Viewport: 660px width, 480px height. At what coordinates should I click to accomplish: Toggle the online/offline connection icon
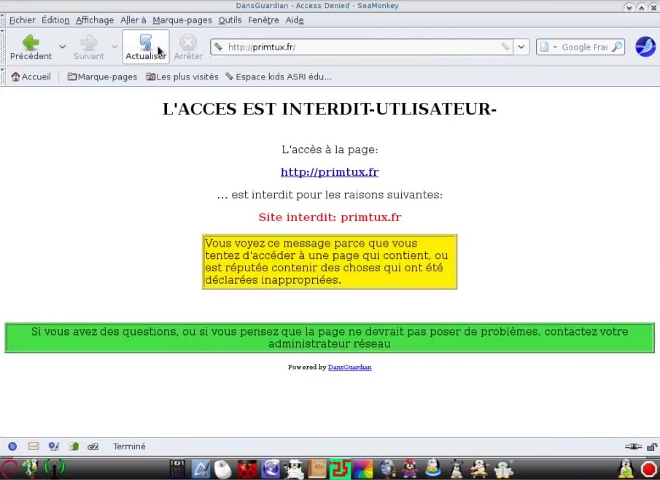632,446
